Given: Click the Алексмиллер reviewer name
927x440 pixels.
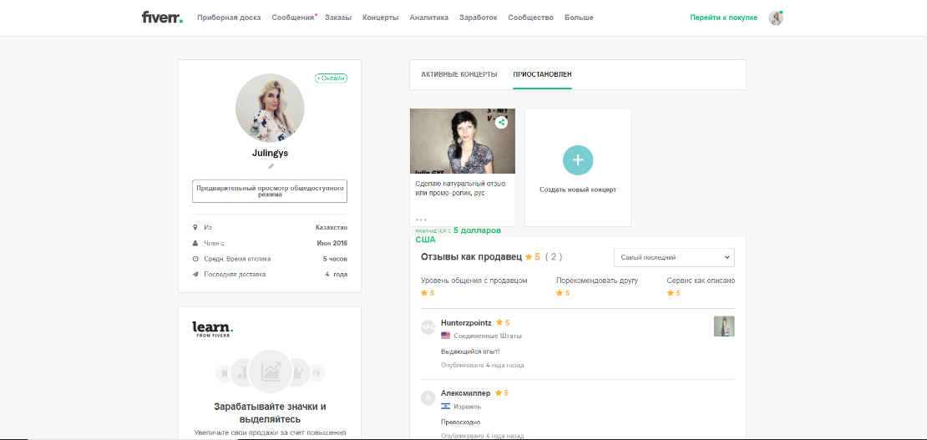Looking at the screenshot, I should [x=466, y=392].
